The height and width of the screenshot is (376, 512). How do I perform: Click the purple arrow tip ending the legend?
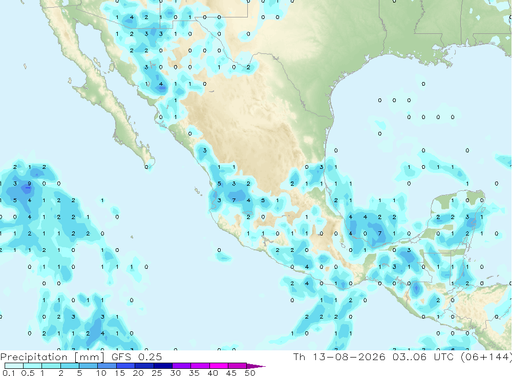[x=255, y=366]
